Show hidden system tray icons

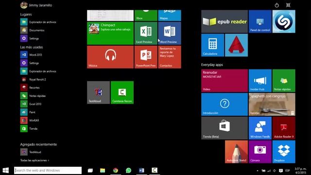258,171
